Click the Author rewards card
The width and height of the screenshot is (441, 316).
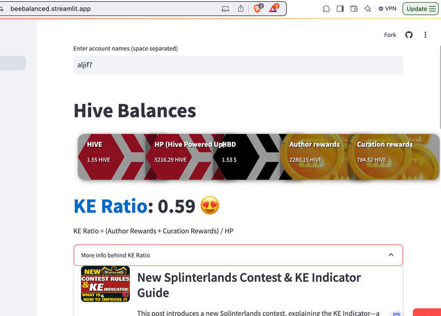tap(314, 157)
